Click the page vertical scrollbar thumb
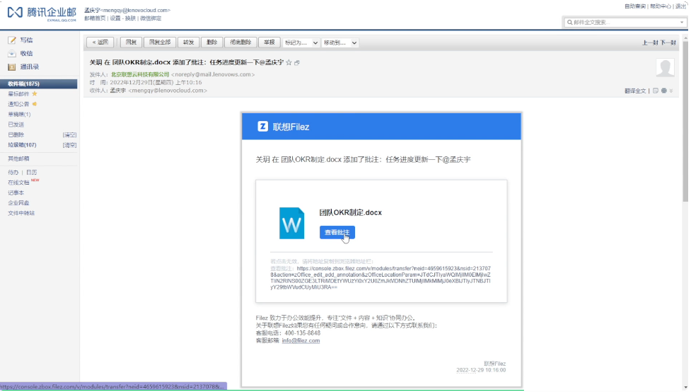Screen dimensions: 691x392 687,121
